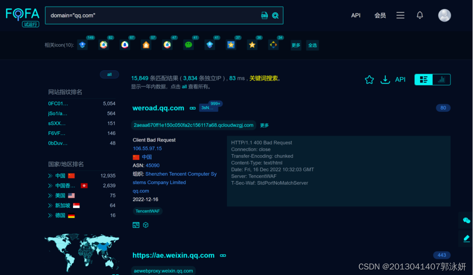Click the FOFA logo
Screen dimensions: 473x275
point(23,17)
